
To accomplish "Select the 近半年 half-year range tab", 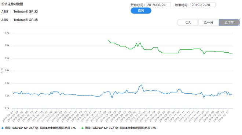I will pyautogui.click(x=229, y=22).
